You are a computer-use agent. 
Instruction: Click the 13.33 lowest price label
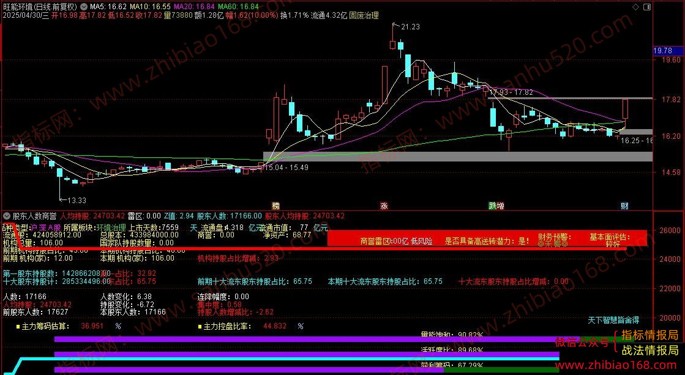click(x=77, y=201)
